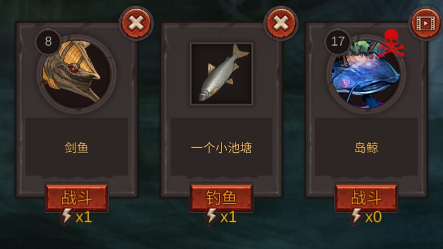Start 战斗 against the 剑鱼

77,198
